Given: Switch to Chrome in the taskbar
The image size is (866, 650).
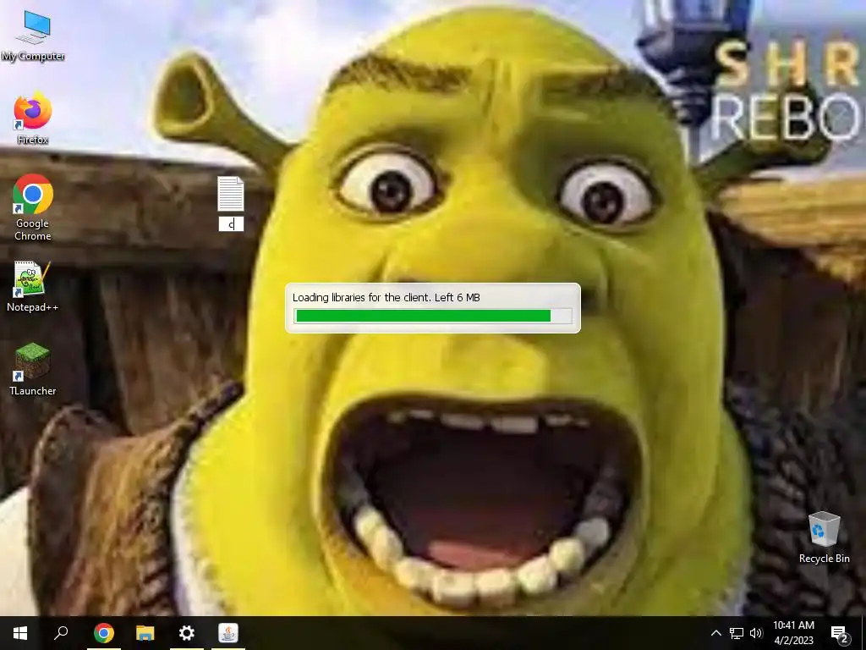Looking at the screenshot, I should [x=104, y=633].
